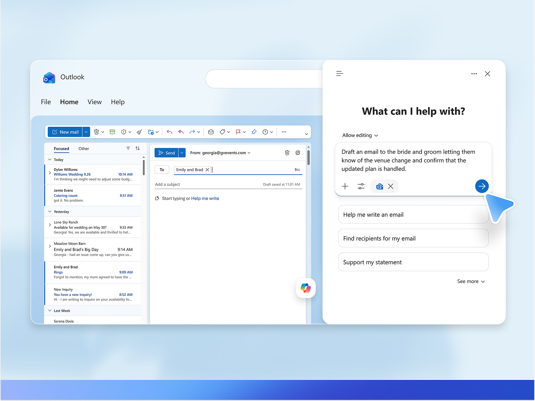Viewport: 535px width, 401px height.
Task: Click the Sweep broom icon in the toolbar
Action: (139, 132)
